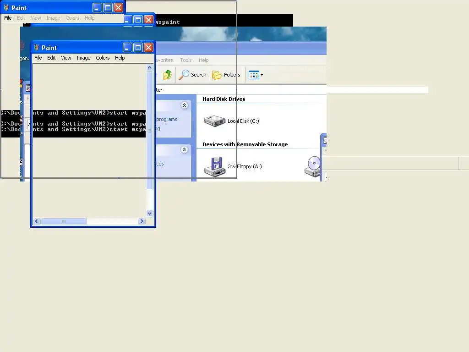Screen dimensions: 469x352
Task: Click Paint icon in top-left window title bar
Action: coord(6,7)
